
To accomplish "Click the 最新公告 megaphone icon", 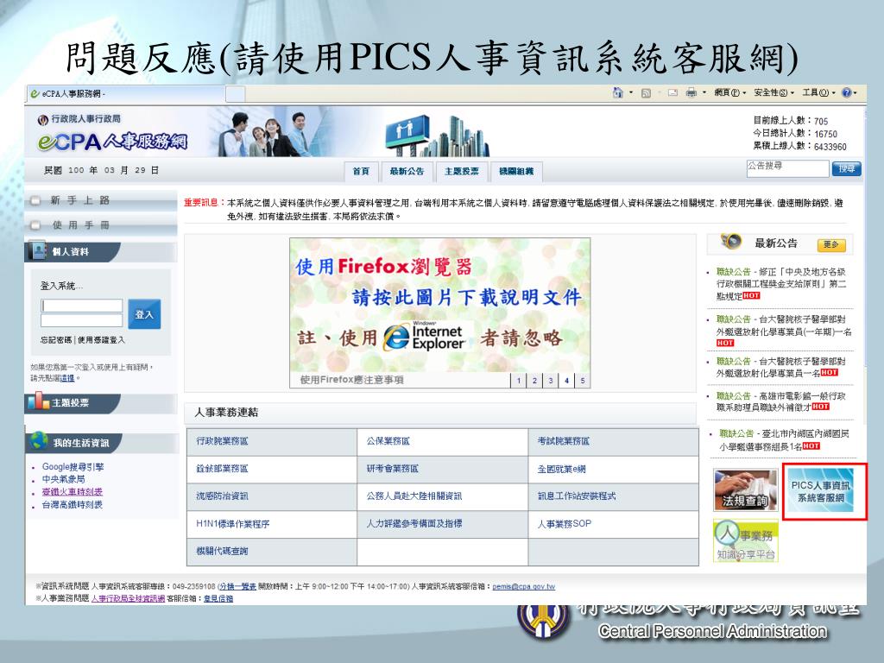I will [731, 242].
